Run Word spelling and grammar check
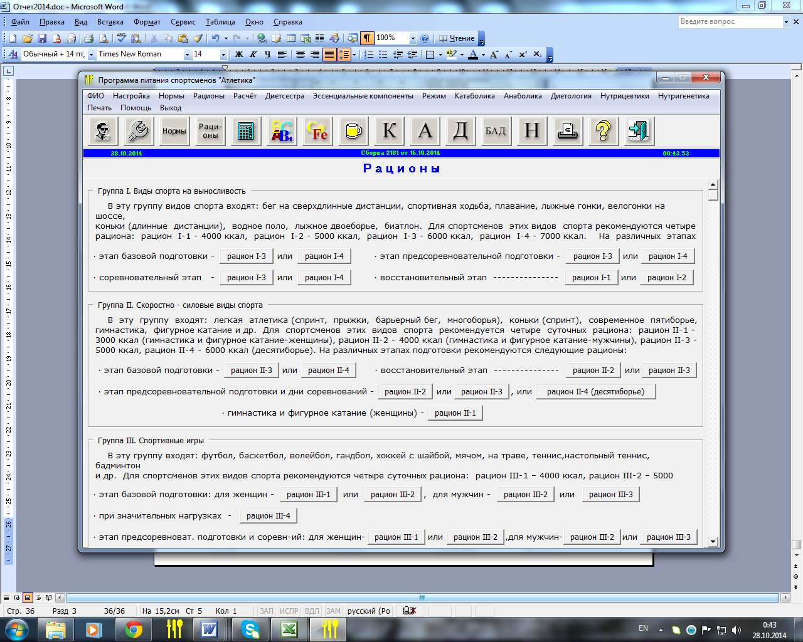Screen dimensions: 803x642 pos(121,38)
